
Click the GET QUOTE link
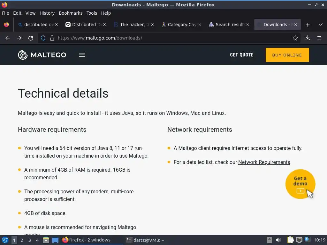point(242,55)
